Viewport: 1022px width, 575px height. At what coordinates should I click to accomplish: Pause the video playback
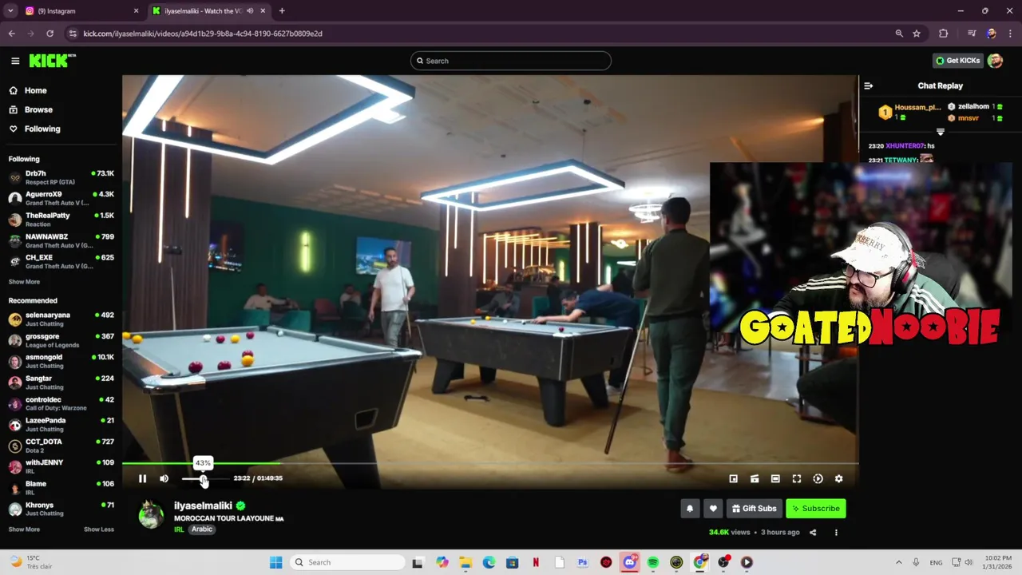click(x=142, y=478)
